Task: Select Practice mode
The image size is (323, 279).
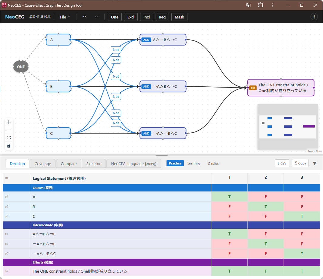Action: 175,163
